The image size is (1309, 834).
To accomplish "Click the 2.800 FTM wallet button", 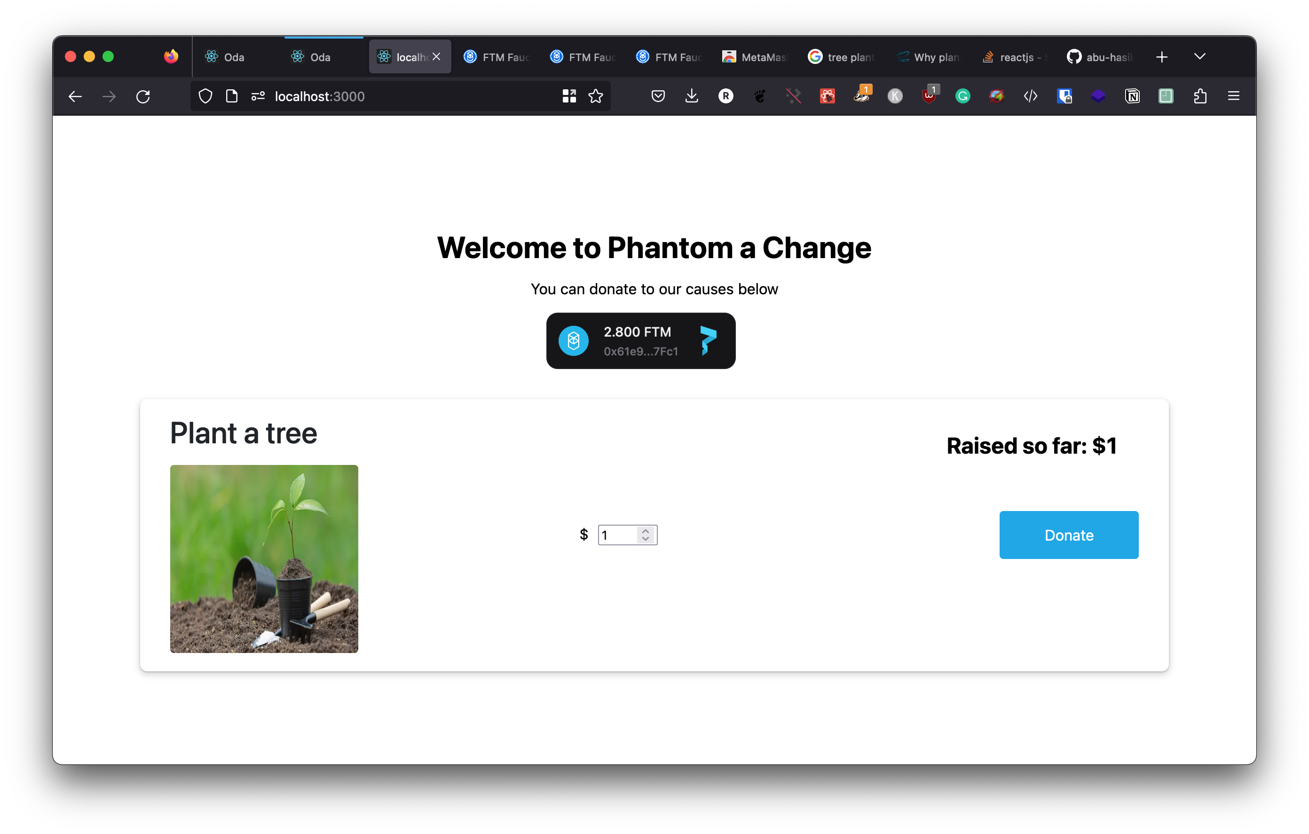I will 640,341.
